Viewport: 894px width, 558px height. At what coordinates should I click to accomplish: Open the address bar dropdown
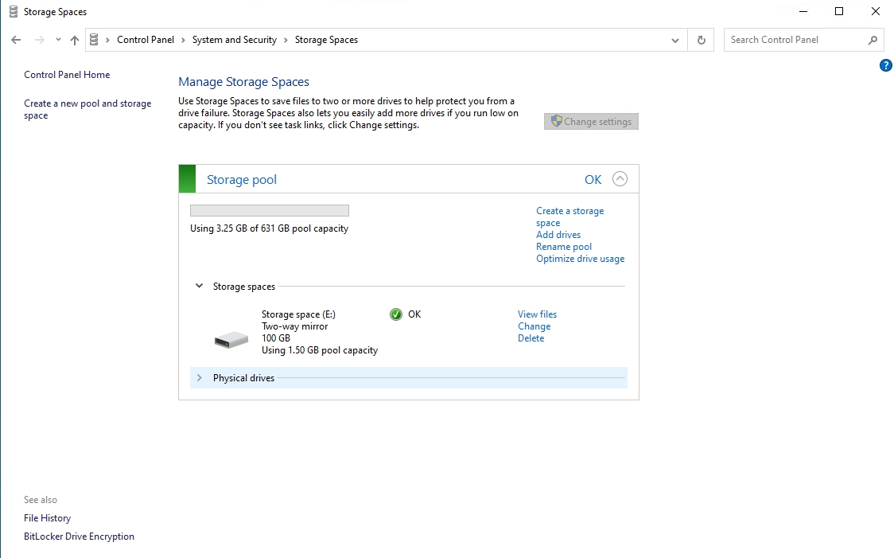click(675, 39)
